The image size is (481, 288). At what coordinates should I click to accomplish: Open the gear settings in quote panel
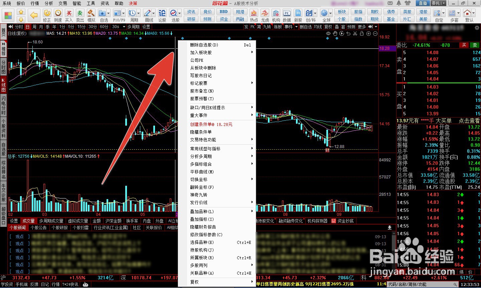tap(477, 28)
